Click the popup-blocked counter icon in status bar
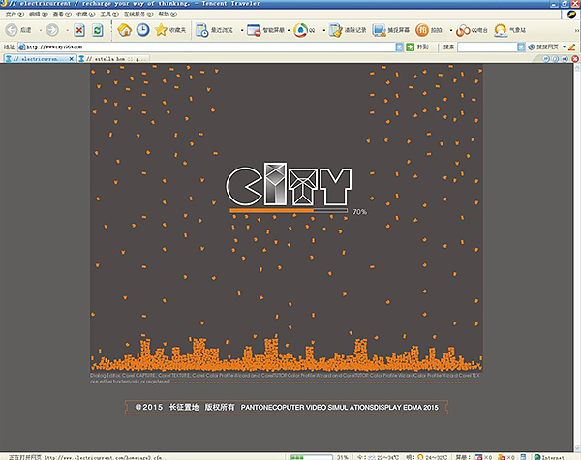This screenshot has height=460, width=581. point(478,457)
